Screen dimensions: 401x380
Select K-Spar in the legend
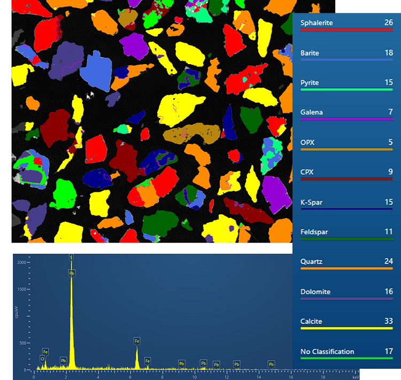tap(311, 202)
